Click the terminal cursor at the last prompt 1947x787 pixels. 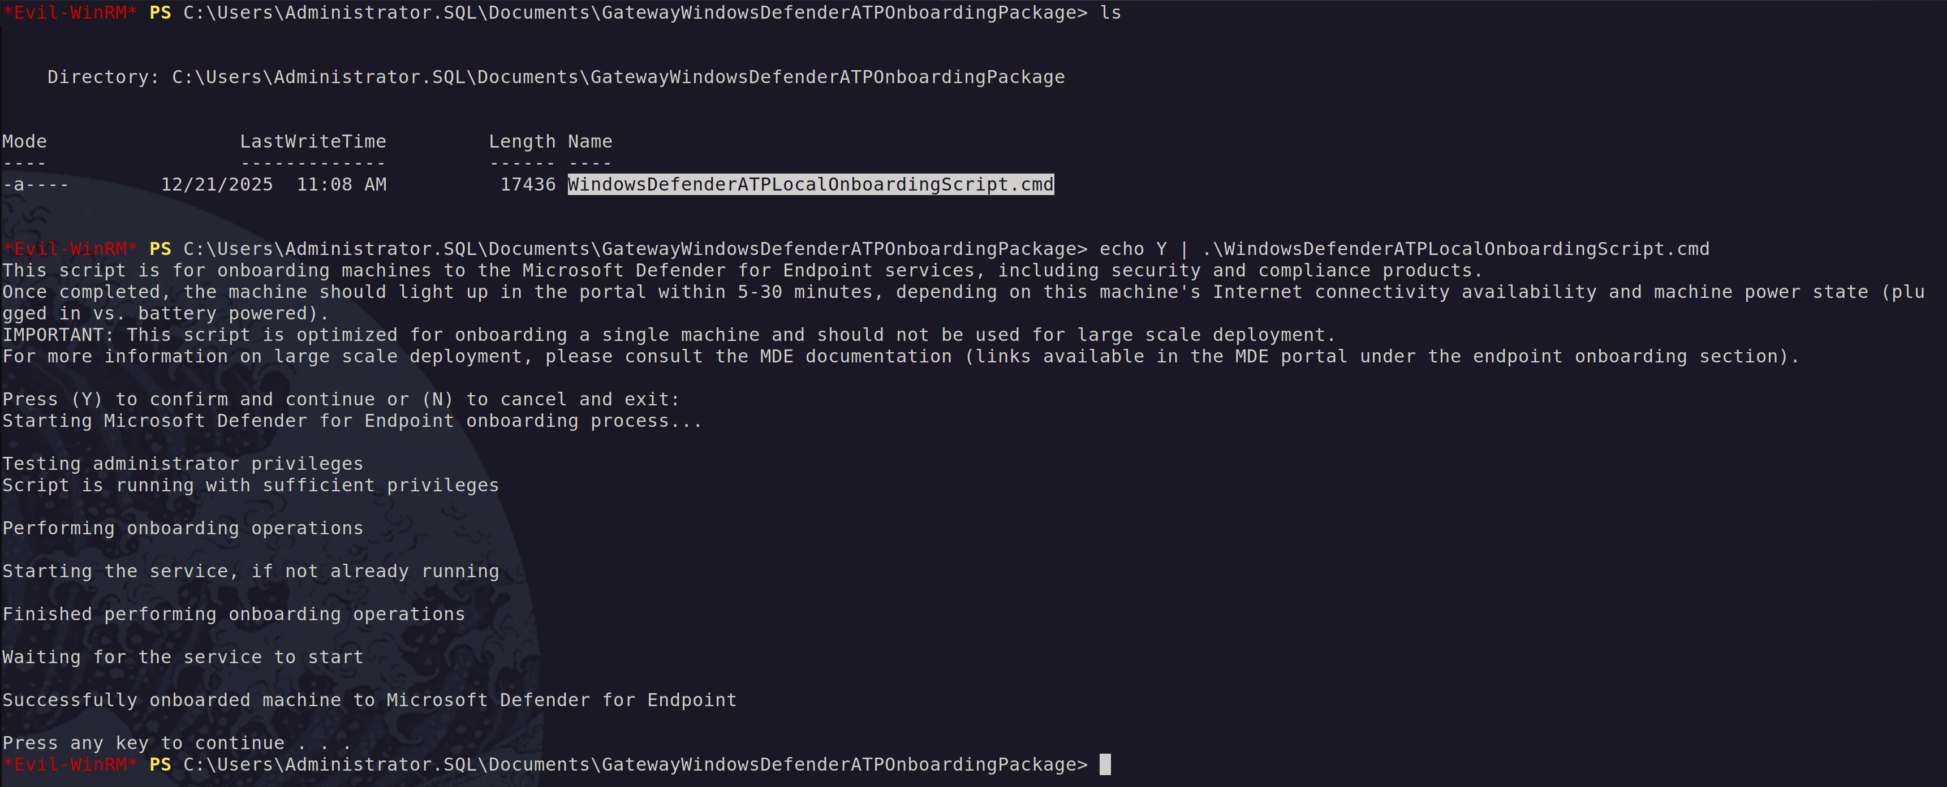pyautogui.click(x=1105, y=764)
